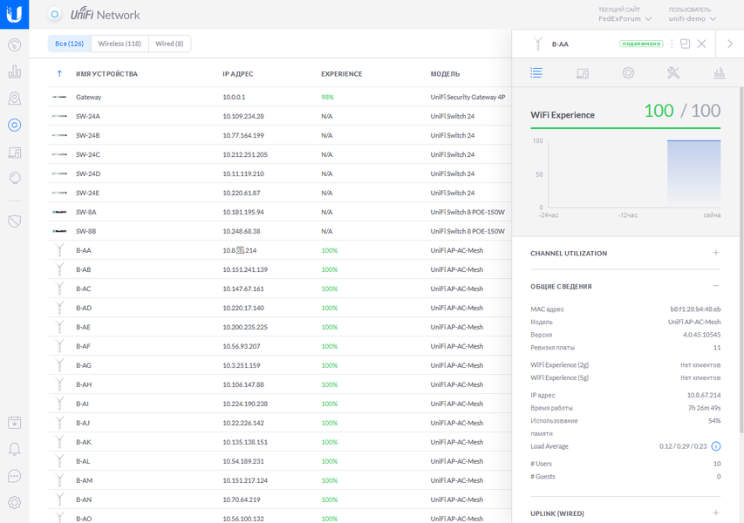Select the Все (126) filter tab
Screen dimensions: 744x523
coord(69,44)
